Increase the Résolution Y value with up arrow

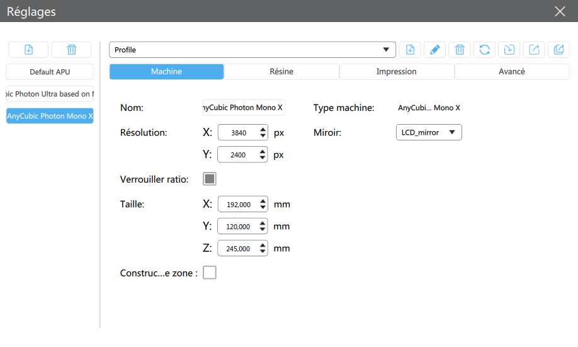[263, 151]
